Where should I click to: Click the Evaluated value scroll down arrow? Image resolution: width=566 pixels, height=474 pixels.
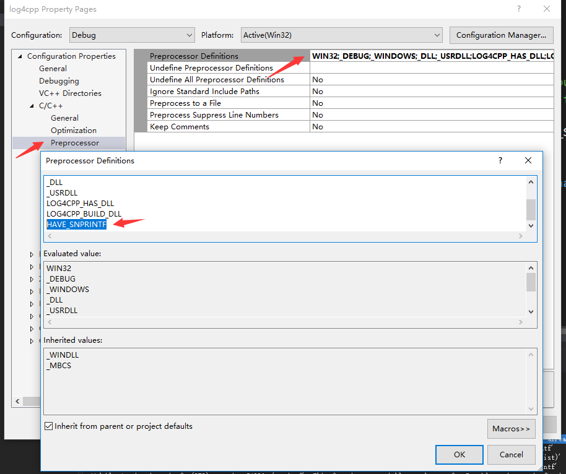[x=531, y=312]
